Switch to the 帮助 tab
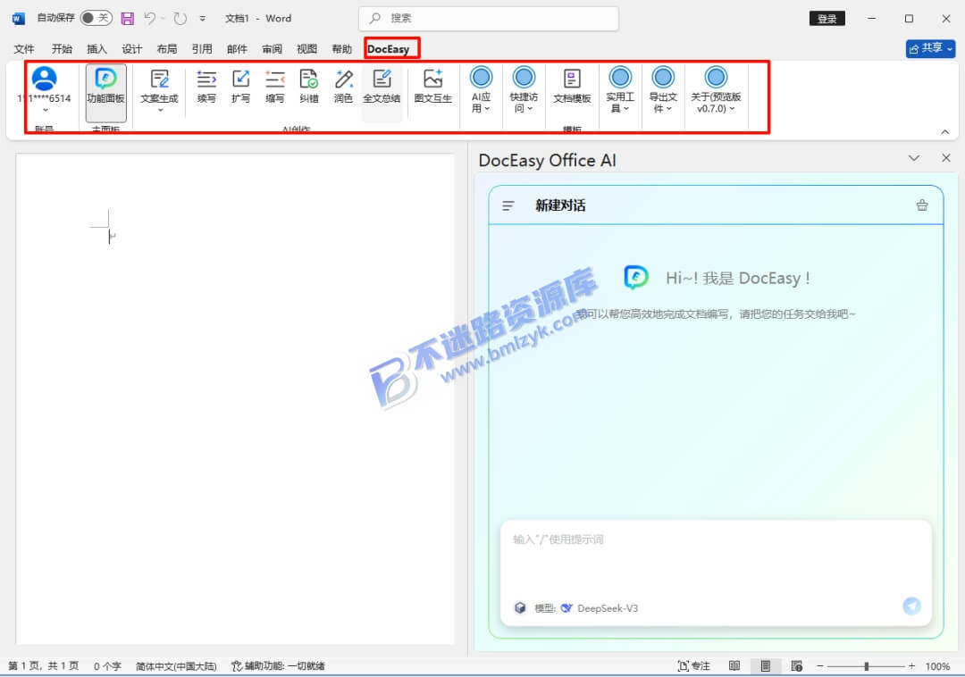Image resolution: width=965 pixels, height=677 pixels. tap(342, 48)
